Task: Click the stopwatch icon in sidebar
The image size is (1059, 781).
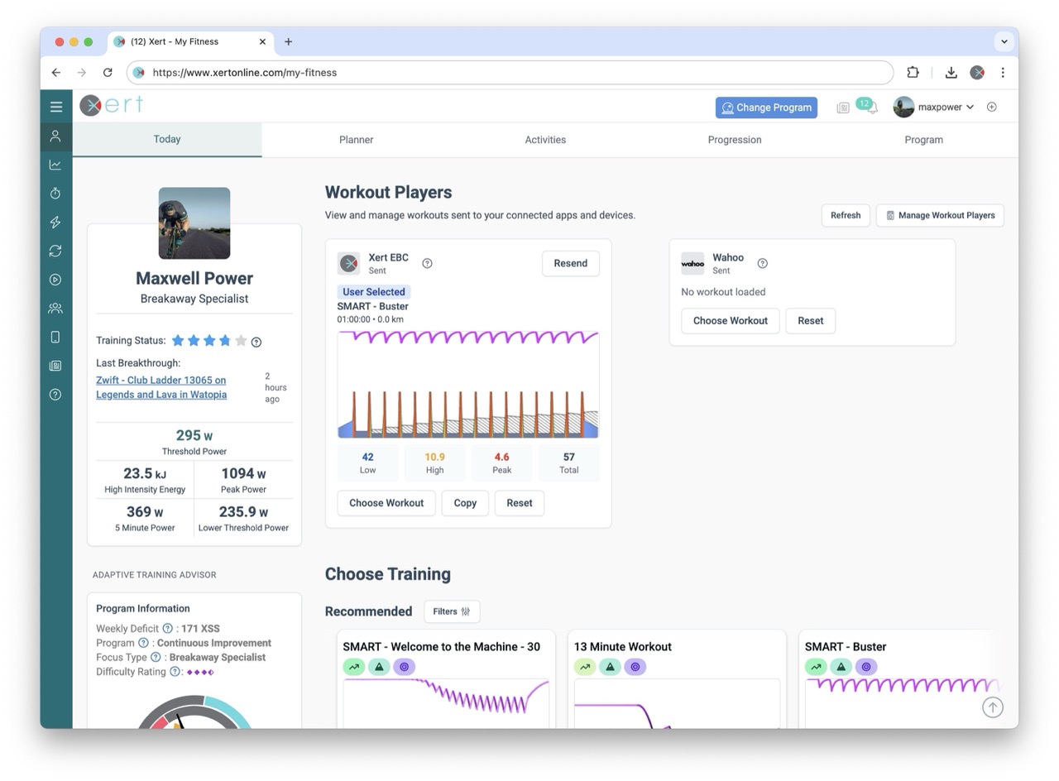Action: click(55, 194)
